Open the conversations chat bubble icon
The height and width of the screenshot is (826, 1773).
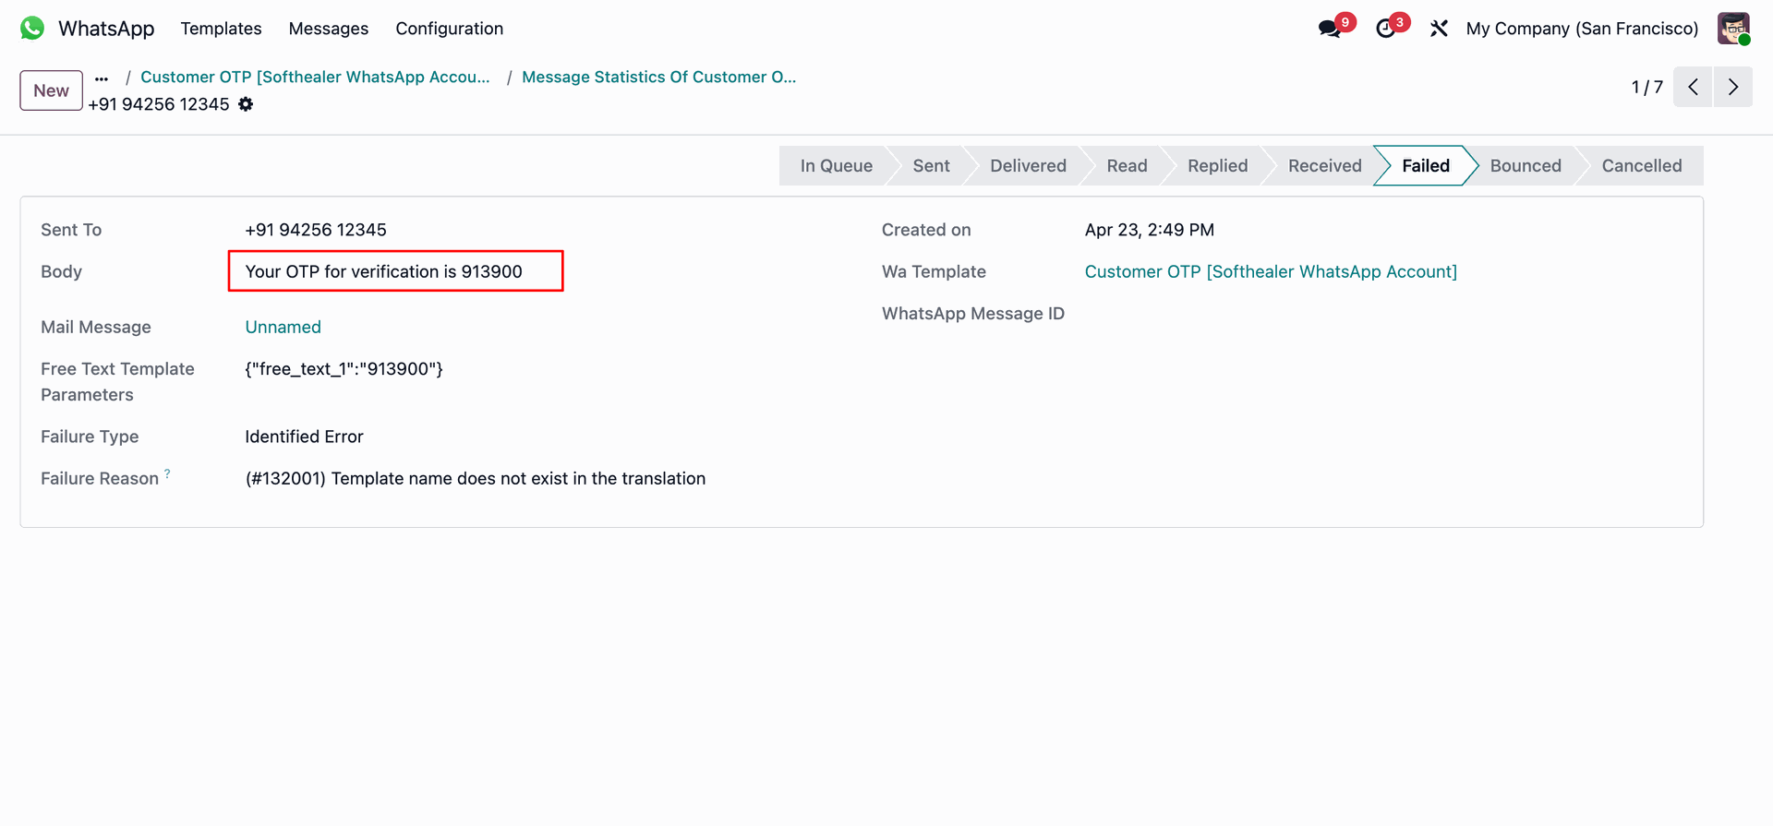pyautogui.click(x=1331, y=29)
